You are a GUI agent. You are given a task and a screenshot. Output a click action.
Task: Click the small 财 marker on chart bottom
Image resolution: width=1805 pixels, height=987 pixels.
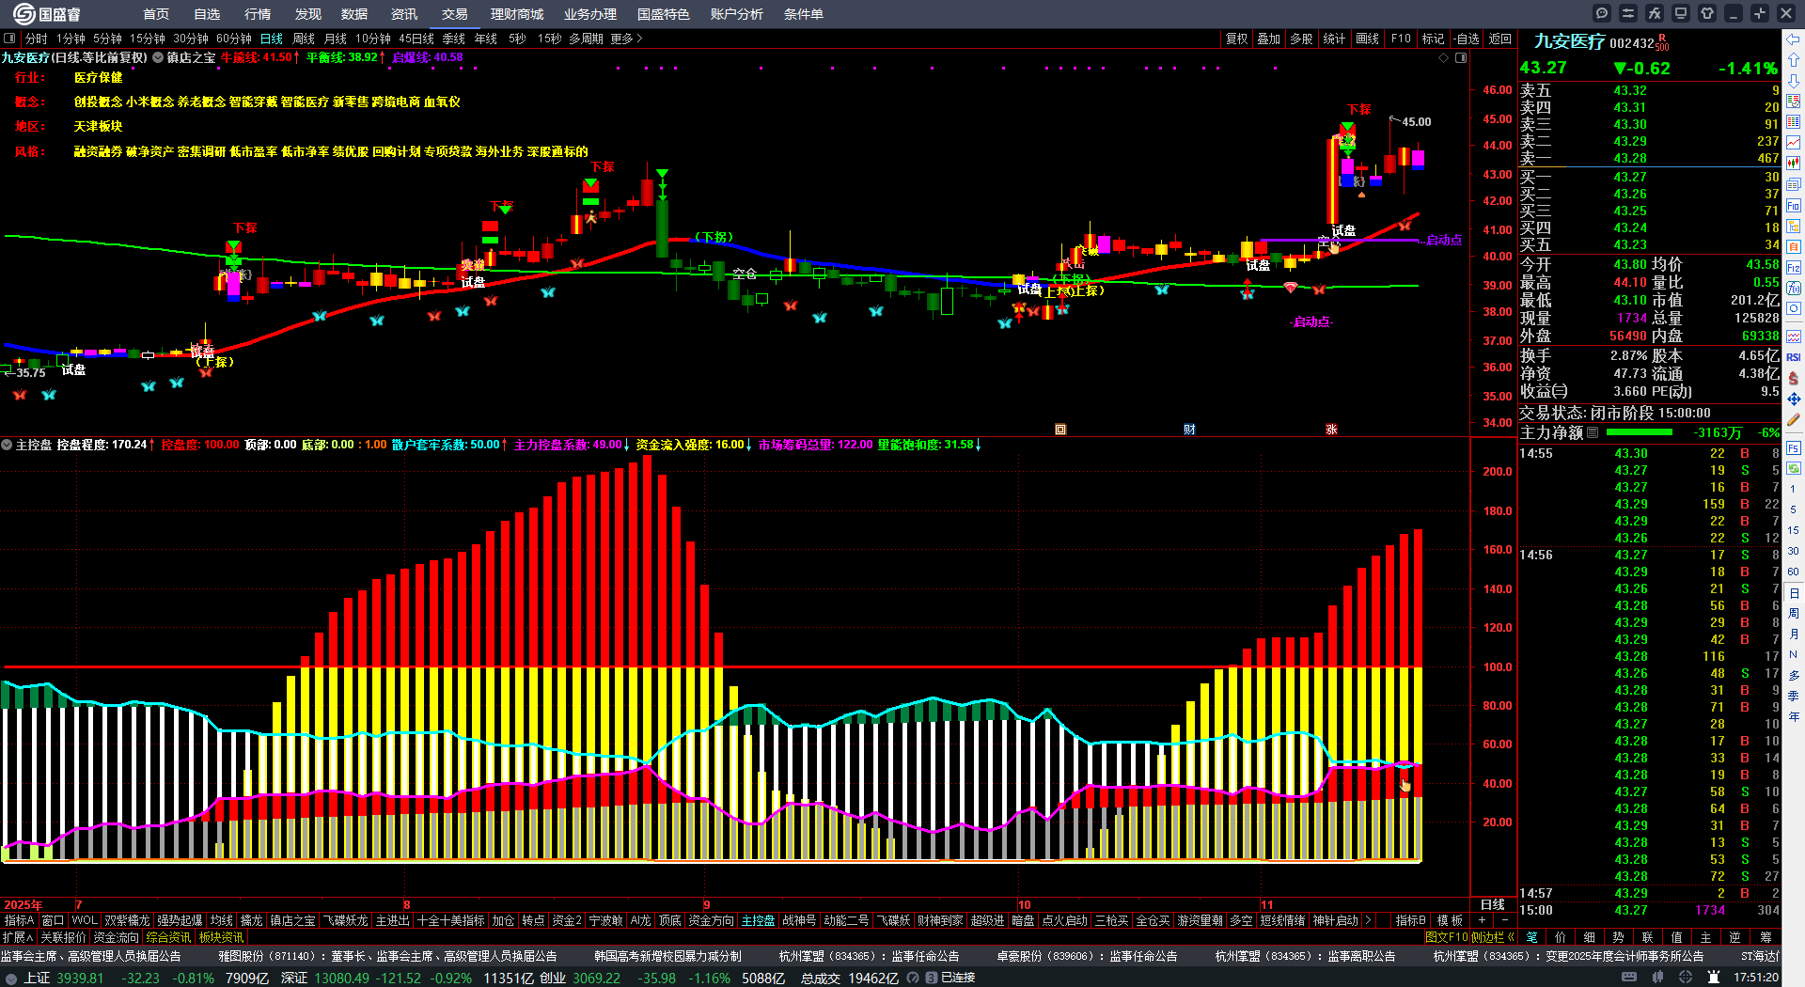1189,430
